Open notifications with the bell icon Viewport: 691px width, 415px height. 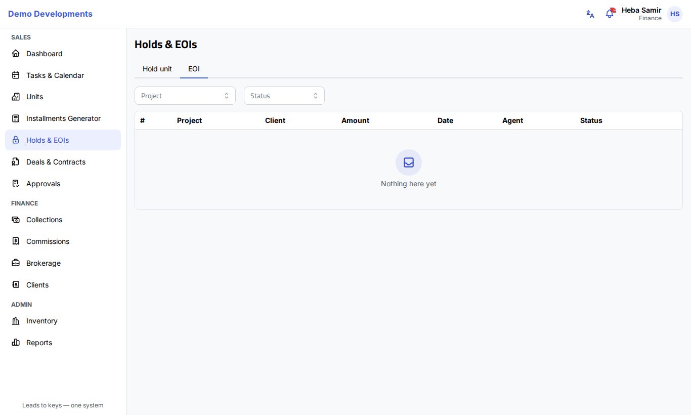(x=610, y=14)
